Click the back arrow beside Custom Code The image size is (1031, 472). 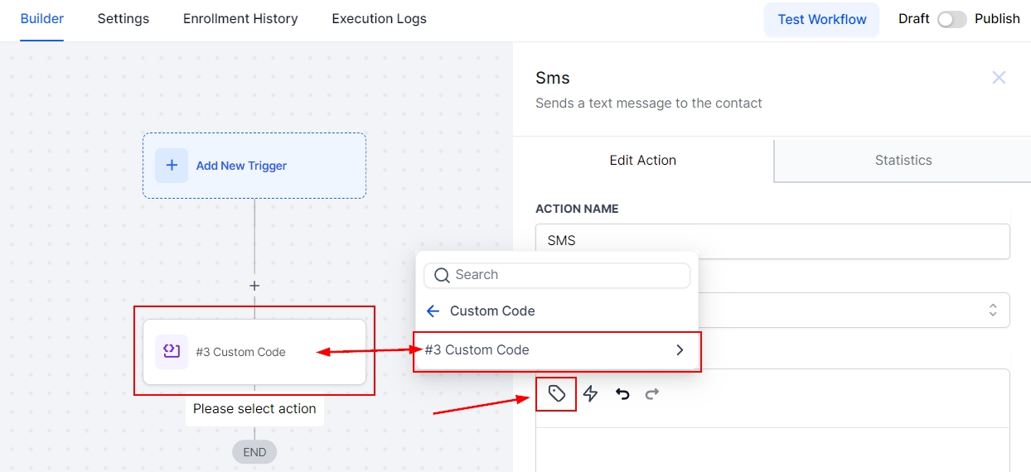click(x=433, y=311)
